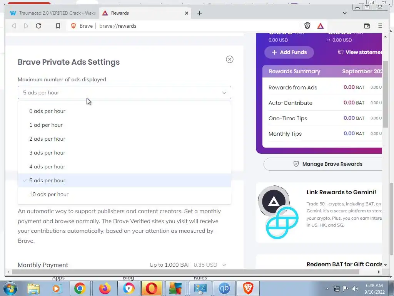Choose the checked 5 ads per hour option

[x=124, y=180]
